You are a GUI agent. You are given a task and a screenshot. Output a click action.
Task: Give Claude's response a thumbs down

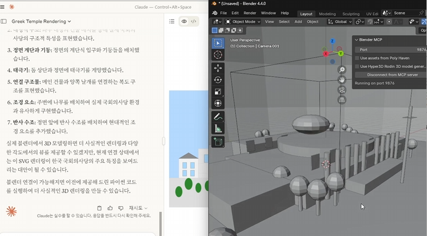120,208
